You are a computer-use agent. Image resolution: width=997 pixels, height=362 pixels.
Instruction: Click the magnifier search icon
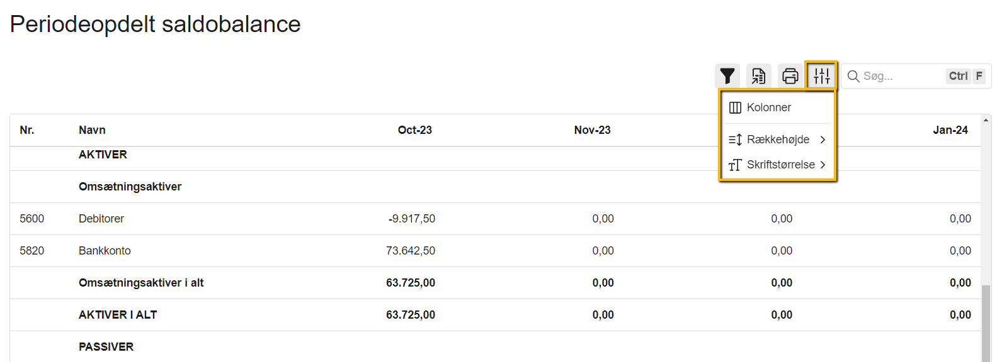pyautogui.click(x=853, y=76)
